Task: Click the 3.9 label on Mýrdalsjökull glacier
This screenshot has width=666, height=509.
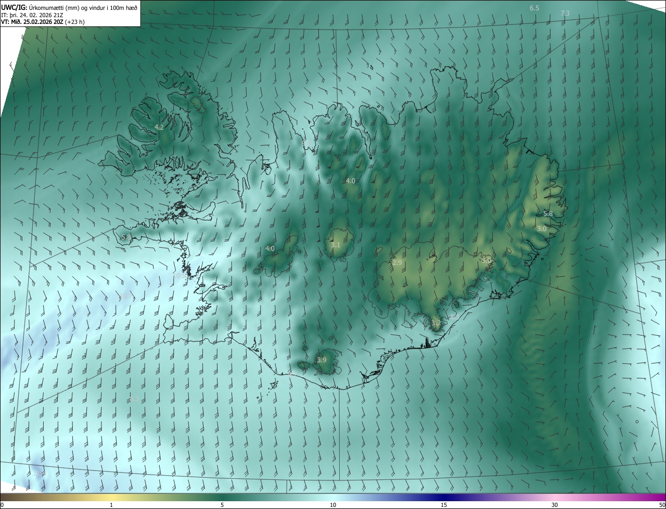Action: point(322,360)
